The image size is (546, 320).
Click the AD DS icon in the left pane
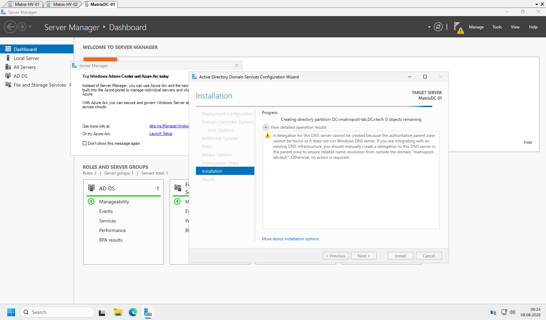[8, 76]
